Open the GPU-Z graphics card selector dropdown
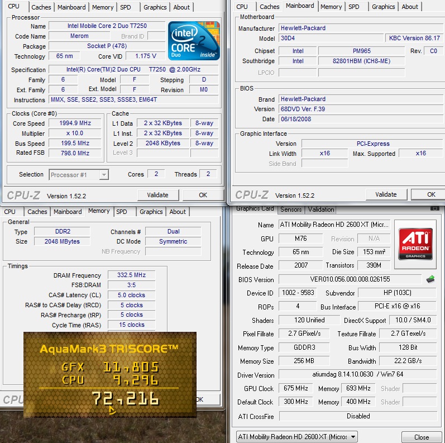Screen dimensions: 445x443 [296, 436]
